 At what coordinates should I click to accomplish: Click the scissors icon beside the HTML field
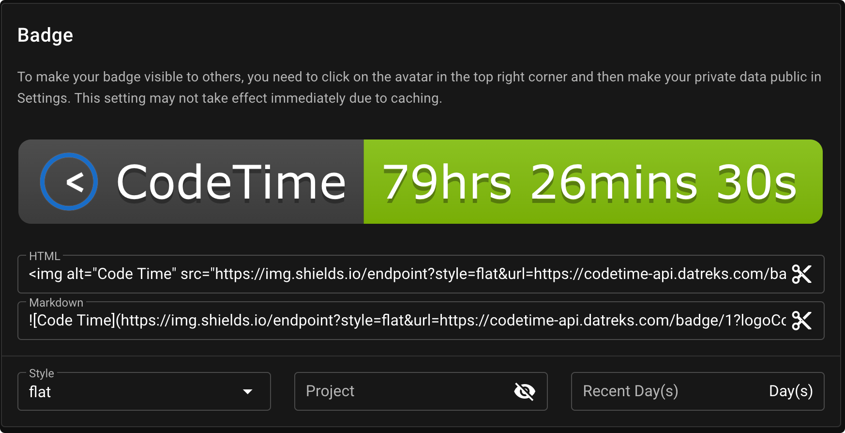tap(802, 274)
